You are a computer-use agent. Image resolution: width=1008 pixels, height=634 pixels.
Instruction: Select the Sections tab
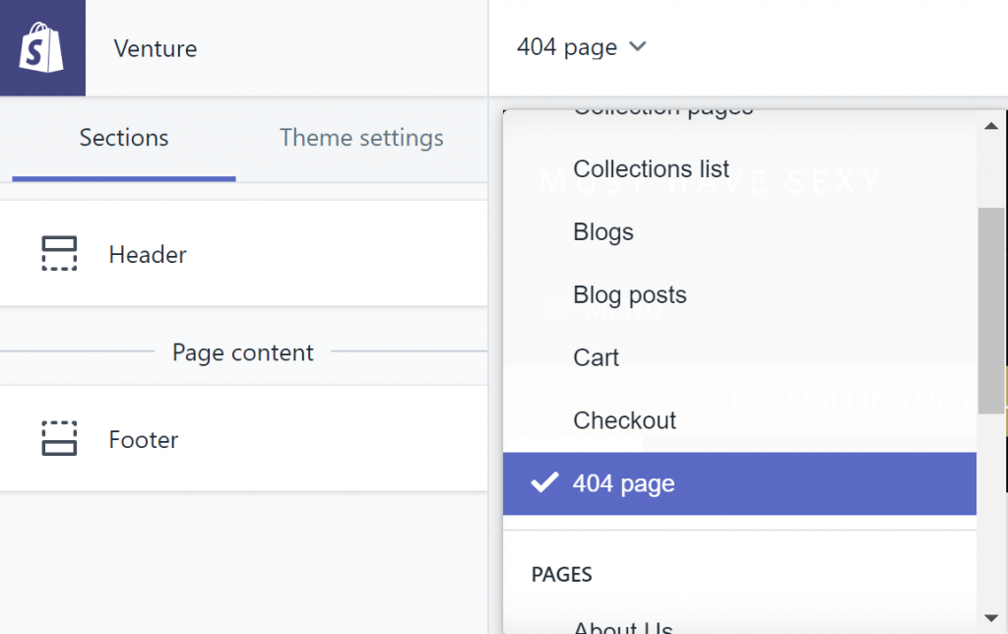pos(124,138)
